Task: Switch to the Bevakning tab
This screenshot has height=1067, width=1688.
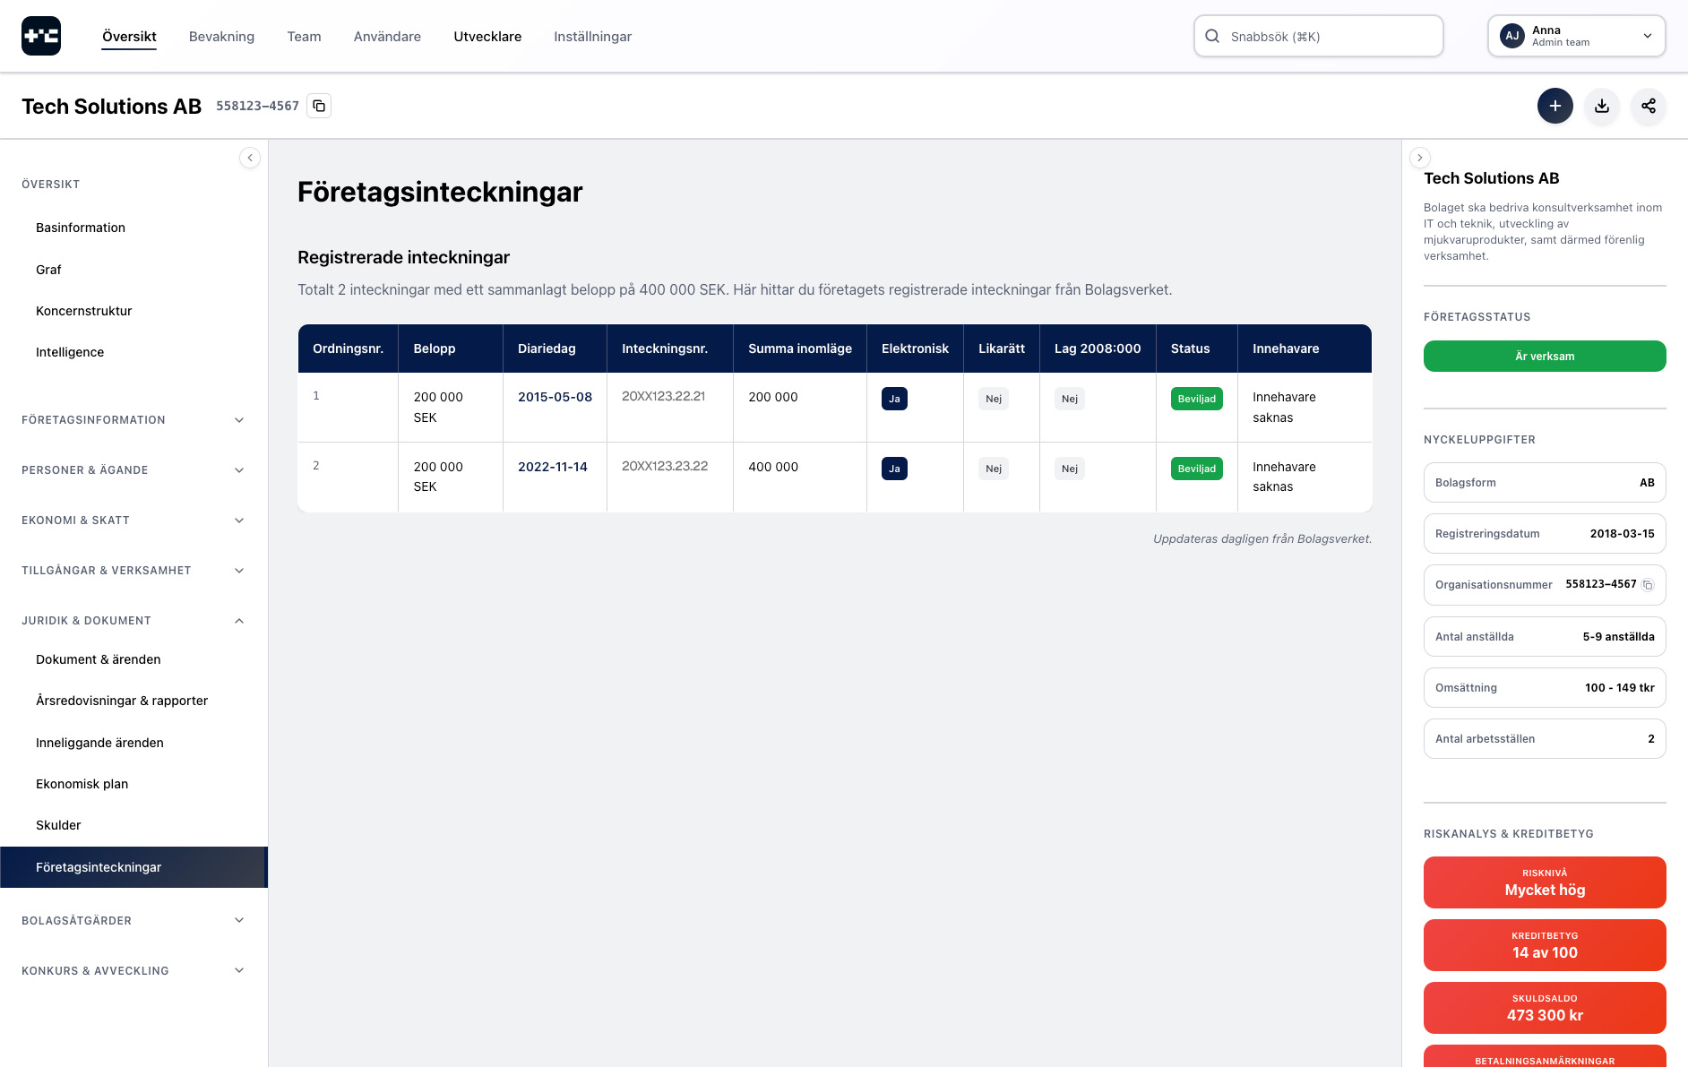Action: pos(221,37)
